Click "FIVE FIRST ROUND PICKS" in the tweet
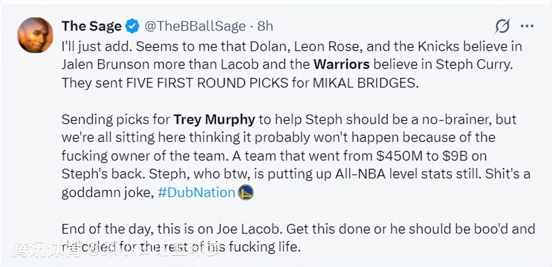The height and width of the screenshot is (267, 552). coord(215,83)
